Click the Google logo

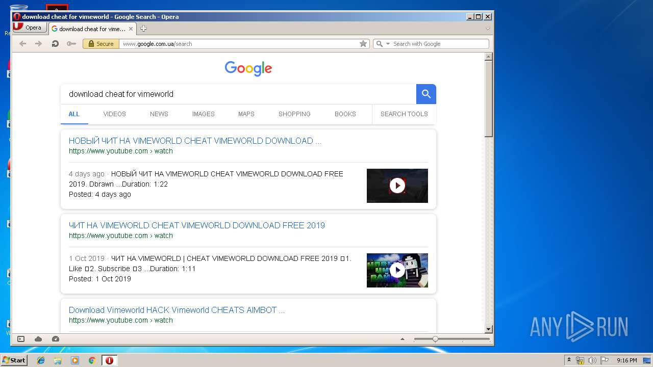tap(248, 68)
